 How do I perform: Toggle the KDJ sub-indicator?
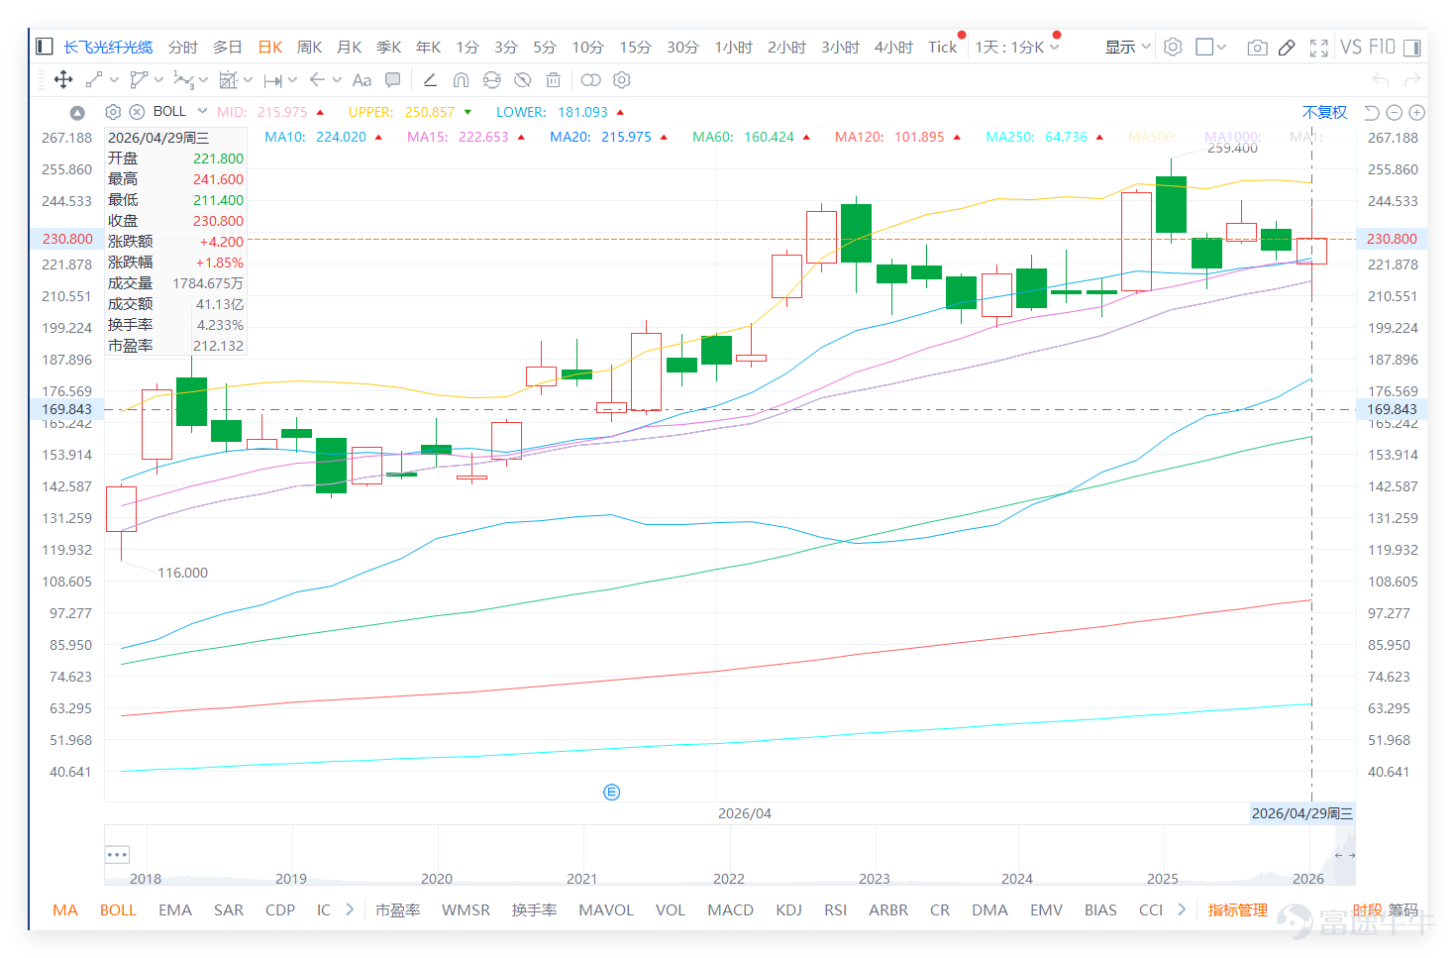(789, 909)
